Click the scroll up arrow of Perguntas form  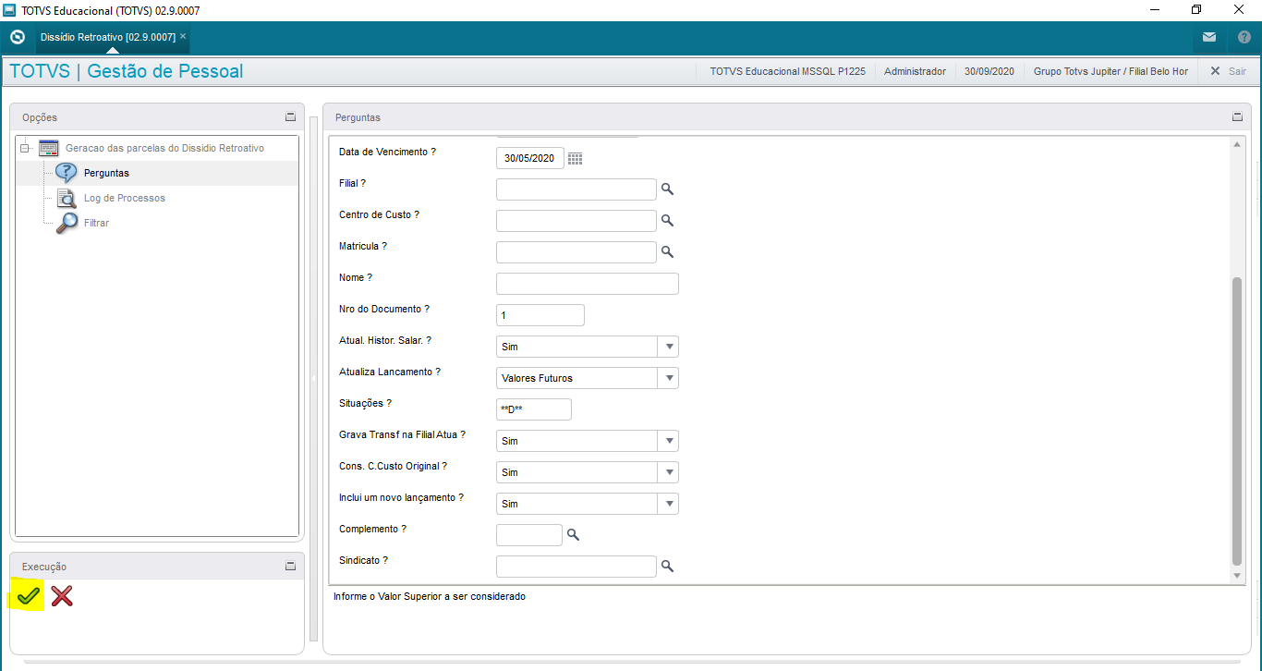point(1238,144)
